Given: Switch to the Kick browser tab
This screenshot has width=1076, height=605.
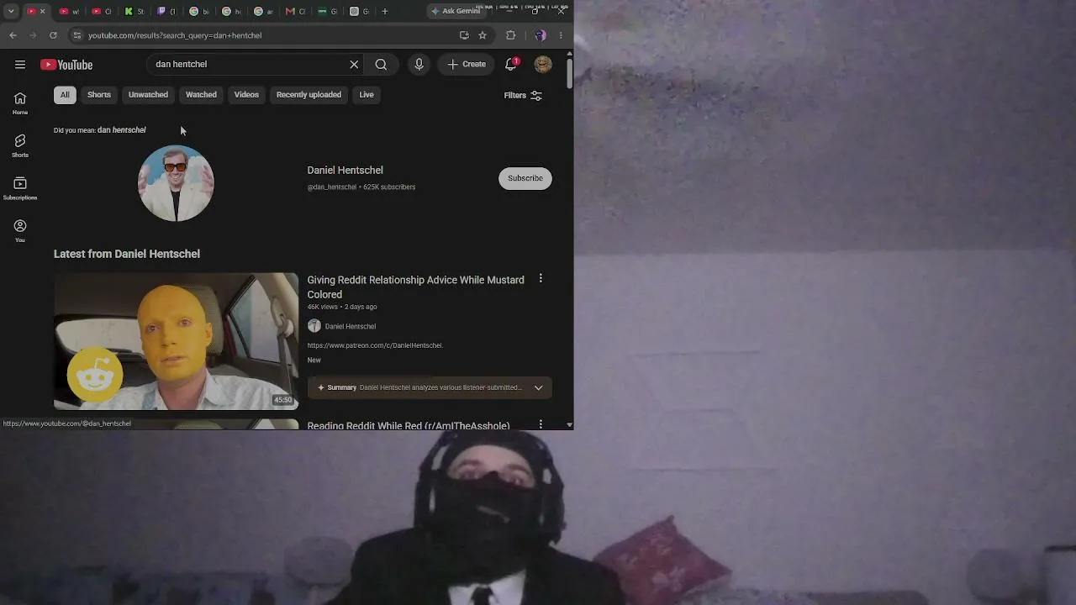Looking at the screenshot, I should 133,11.
